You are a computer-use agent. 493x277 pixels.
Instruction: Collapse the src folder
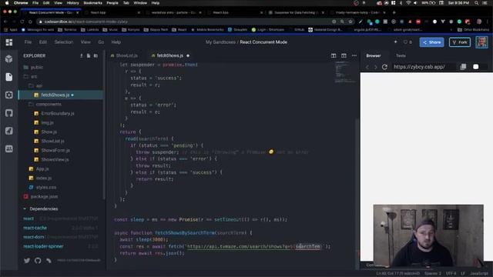pos(31,76)
